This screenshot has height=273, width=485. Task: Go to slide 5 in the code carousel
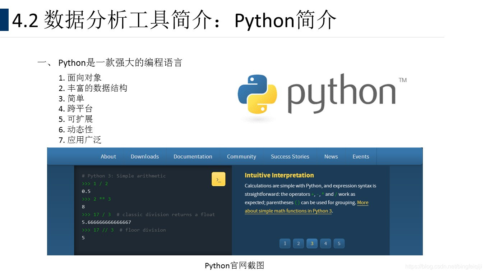point(339,244)
